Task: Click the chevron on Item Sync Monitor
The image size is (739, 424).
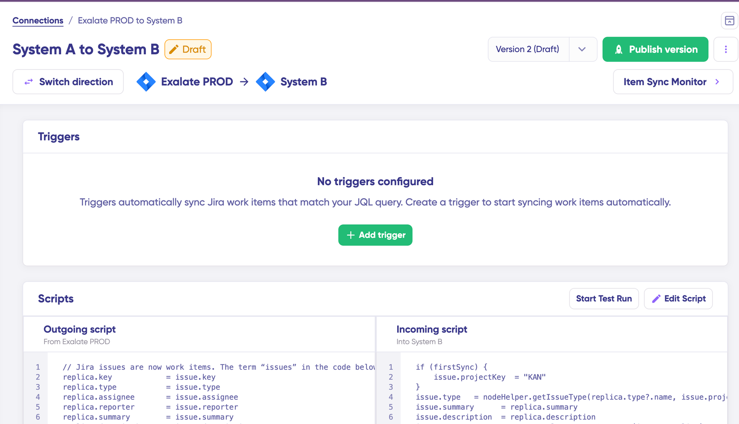Action: click(x=717, y=82)
